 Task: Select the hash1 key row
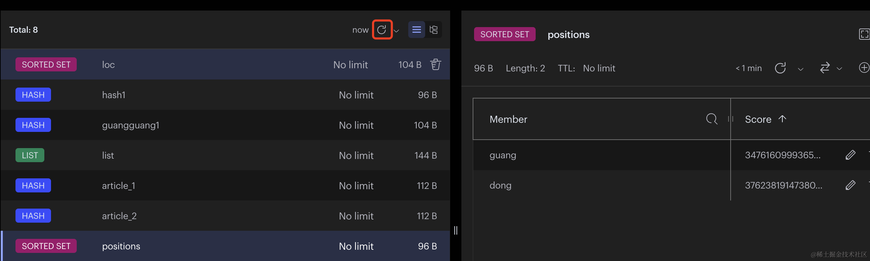(x=225, y=95)
